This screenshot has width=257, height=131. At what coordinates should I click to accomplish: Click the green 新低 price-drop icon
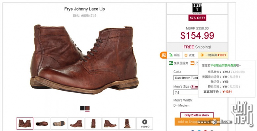click(x=171, y=55)
